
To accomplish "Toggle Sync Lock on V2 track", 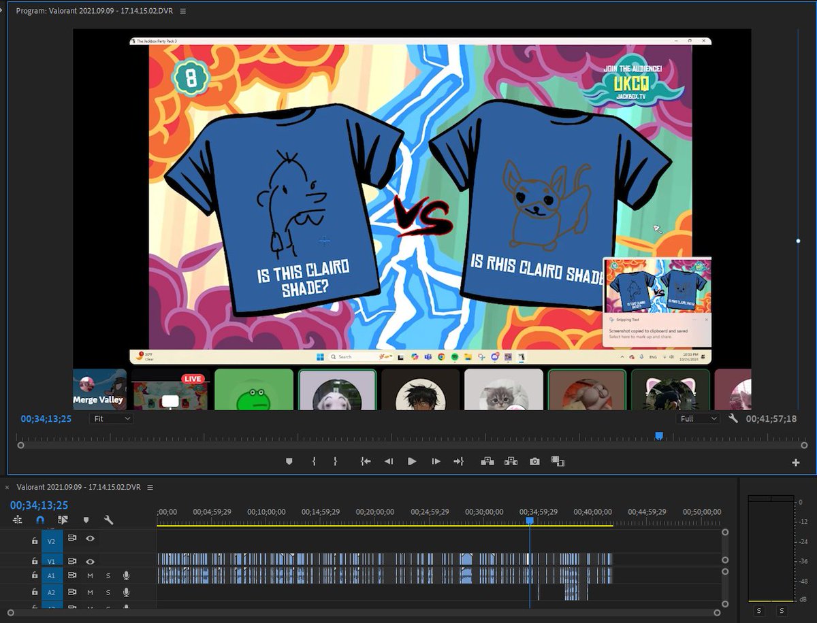I will [72, 538].
